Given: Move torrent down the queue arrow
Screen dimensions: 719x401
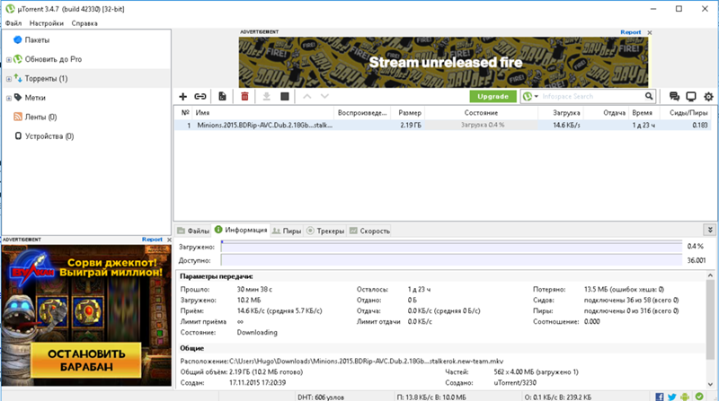Looking at the screenshot, I should point(324,97).
